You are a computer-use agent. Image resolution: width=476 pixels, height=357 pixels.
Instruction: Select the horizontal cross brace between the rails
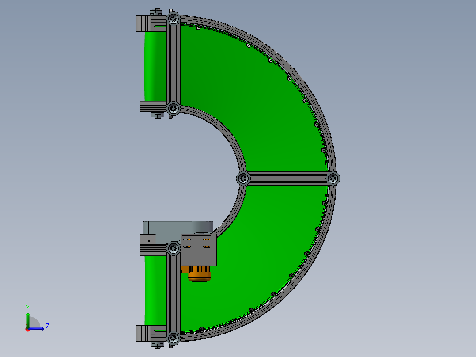(288, 178)
